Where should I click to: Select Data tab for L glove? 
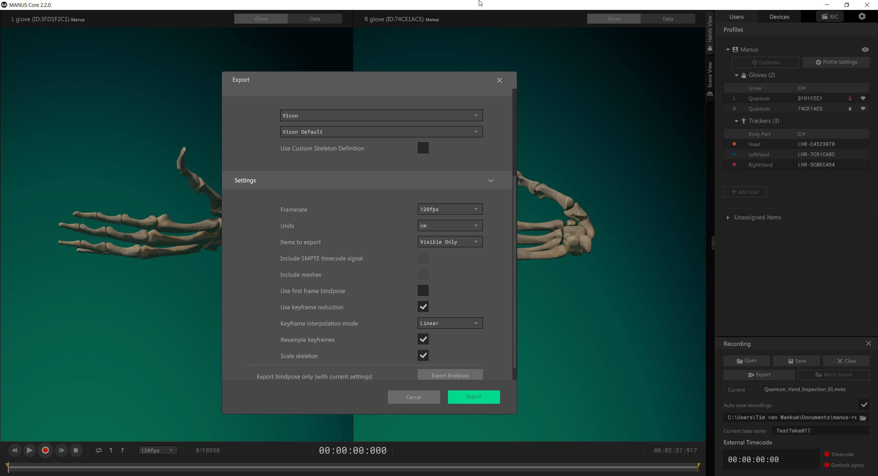315,19
